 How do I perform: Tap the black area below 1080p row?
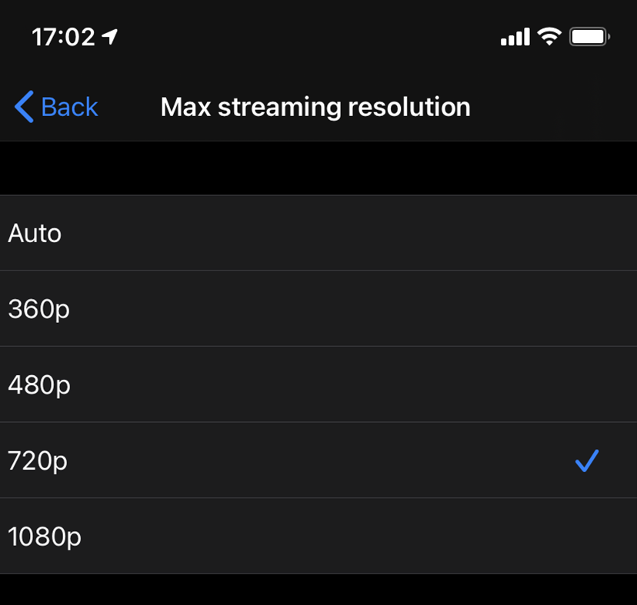318,590
